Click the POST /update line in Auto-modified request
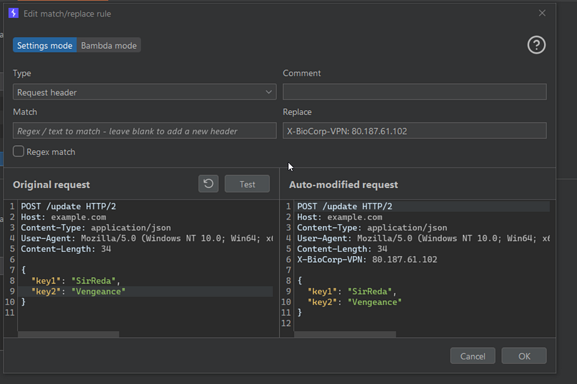 tap(344, 207)
